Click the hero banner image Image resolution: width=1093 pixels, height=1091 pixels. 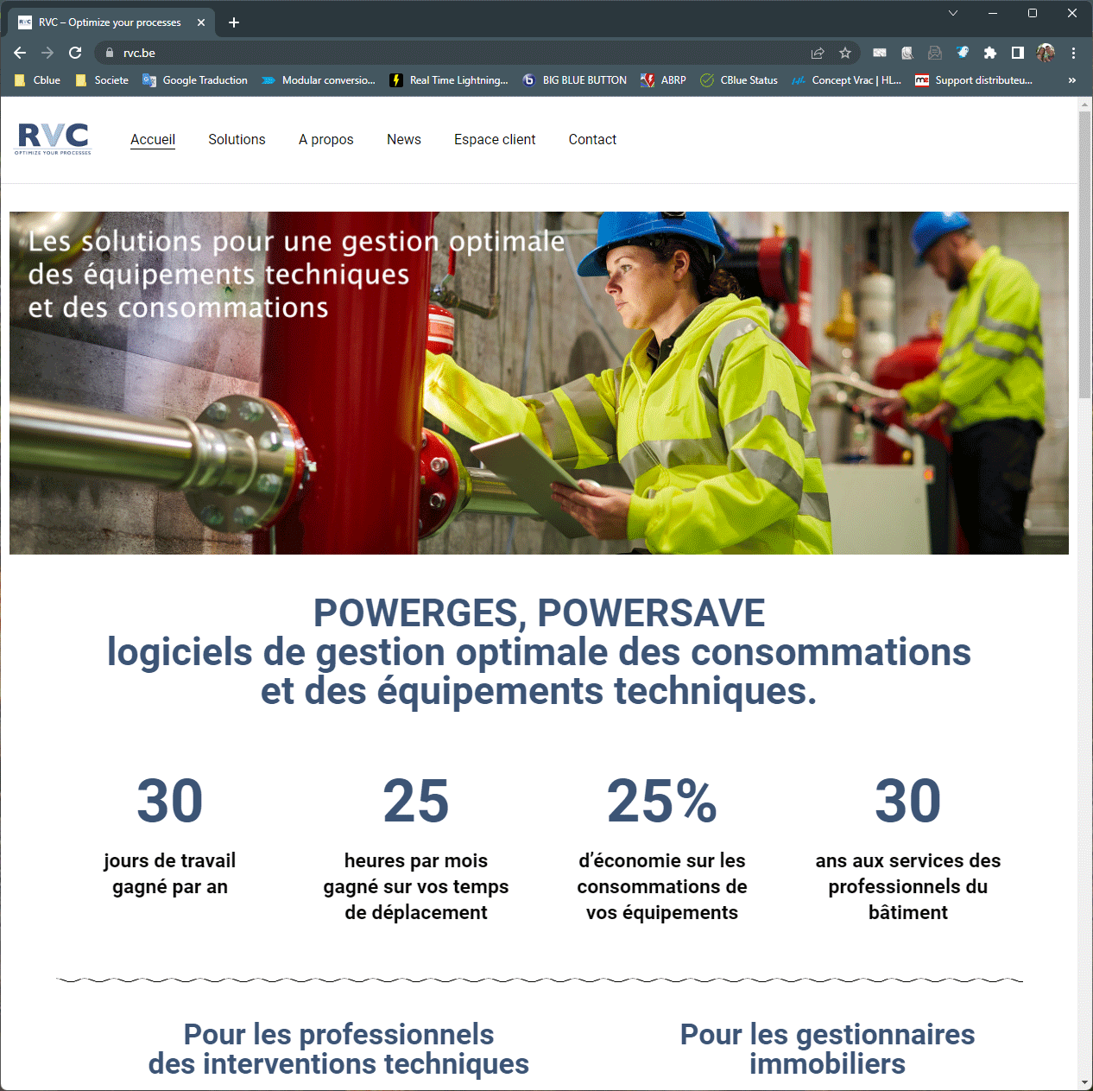539,383
